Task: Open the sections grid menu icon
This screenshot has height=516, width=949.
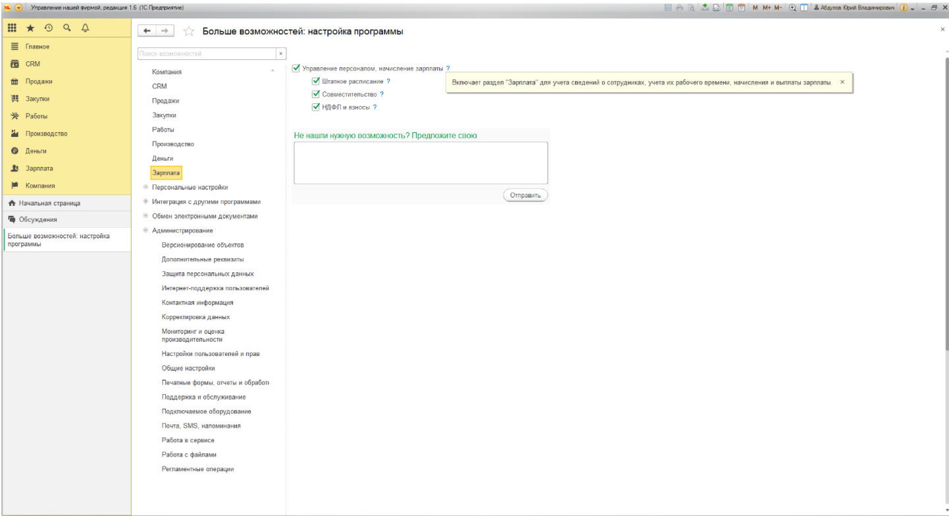Action: (x=12, y=28)
